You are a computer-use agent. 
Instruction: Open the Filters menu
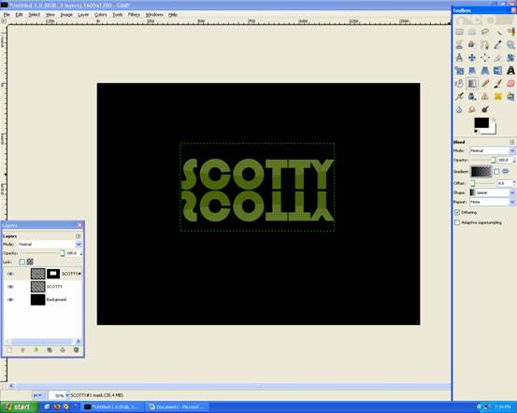[134, 15]
